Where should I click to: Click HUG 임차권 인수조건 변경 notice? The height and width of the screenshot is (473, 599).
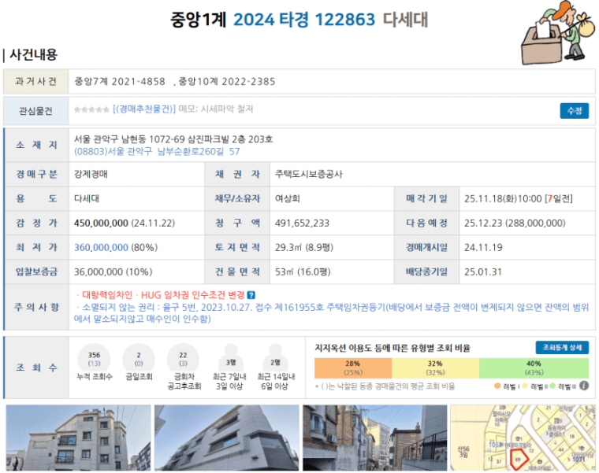(x=192, y=295)
